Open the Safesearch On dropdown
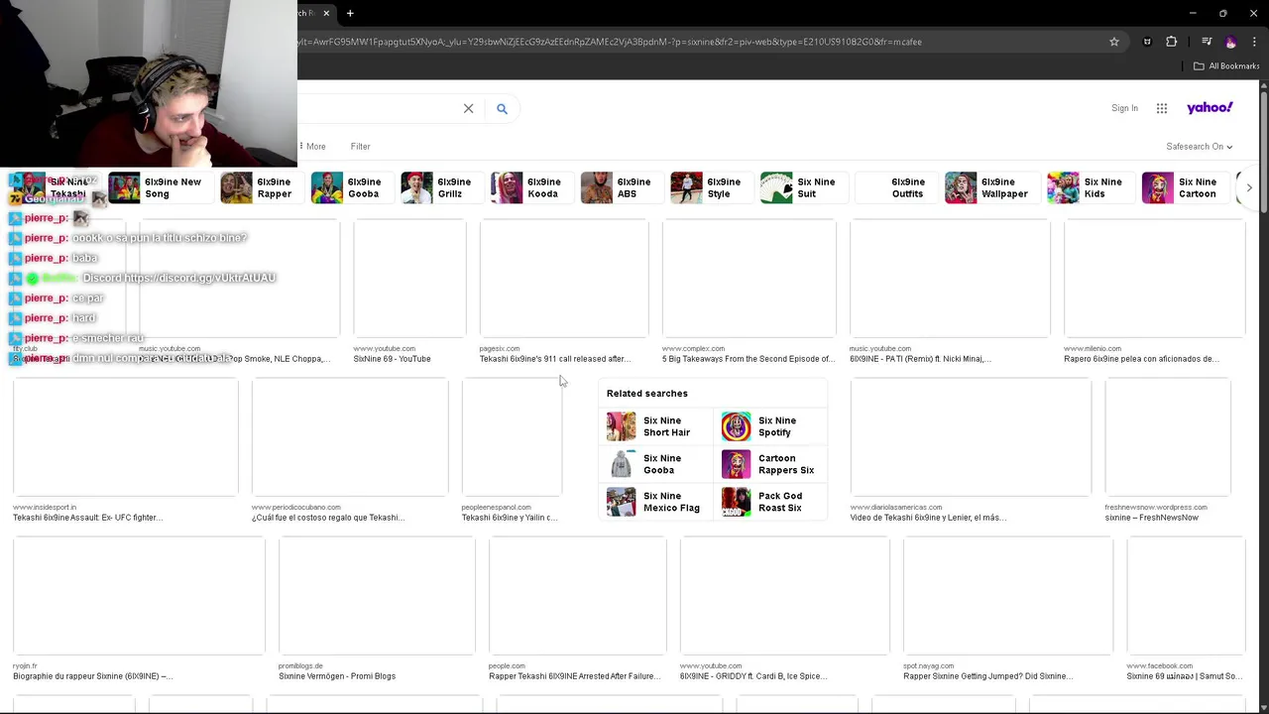The image size is (1269, 714). [x=1200, y=147]
